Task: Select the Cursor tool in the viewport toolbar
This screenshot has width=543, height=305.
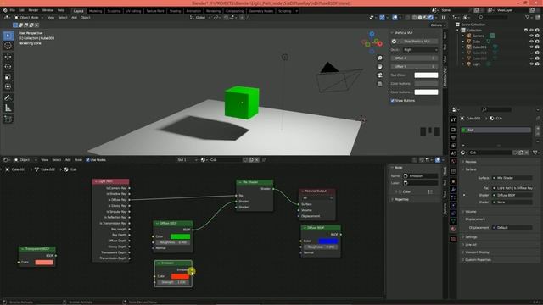Action: [8, 46]
